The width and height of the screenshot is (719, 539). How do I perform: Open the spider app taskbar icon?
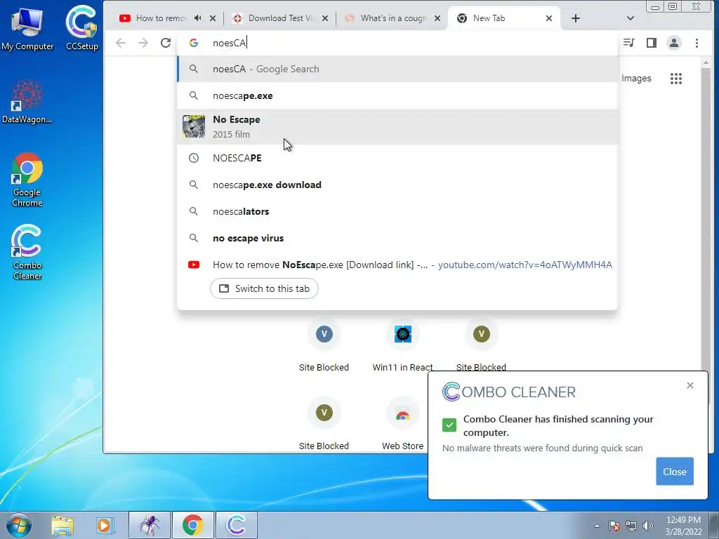[x=150, y=525]
